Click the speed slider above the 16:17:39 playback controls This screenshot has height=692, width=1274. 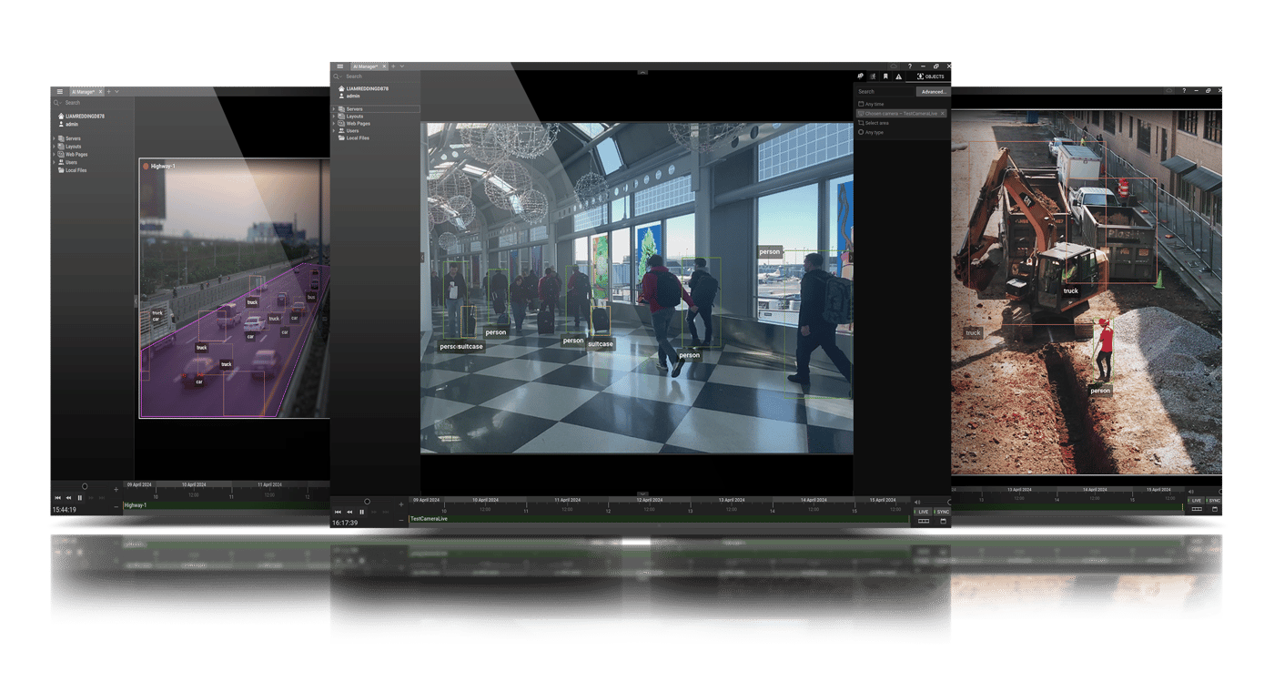367,502
